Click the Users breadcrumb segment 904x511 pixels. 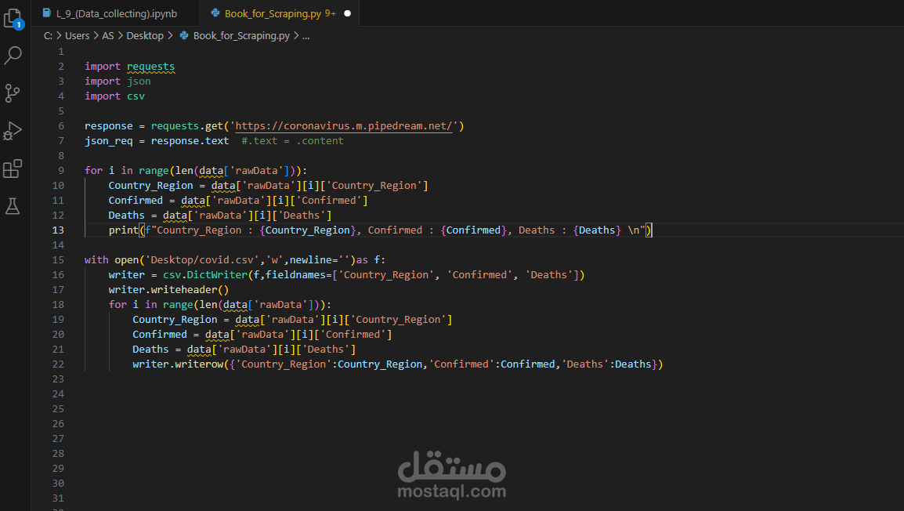(x=78, y=36)
